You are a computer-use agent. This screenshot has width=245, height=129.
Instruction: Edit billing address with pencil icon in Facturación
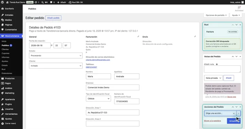(138, 36)
